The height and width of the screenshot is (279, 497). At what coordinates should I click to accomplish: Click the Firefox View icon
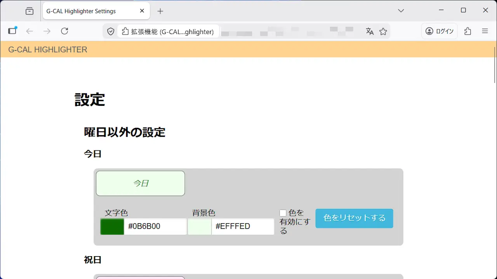pos(30,11)
